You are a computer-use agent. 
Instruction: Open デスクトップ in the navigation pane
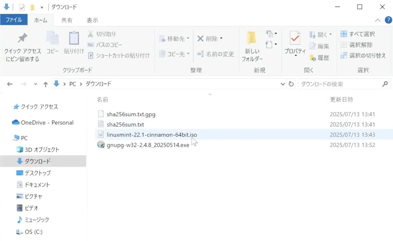[x=34, y=173]
